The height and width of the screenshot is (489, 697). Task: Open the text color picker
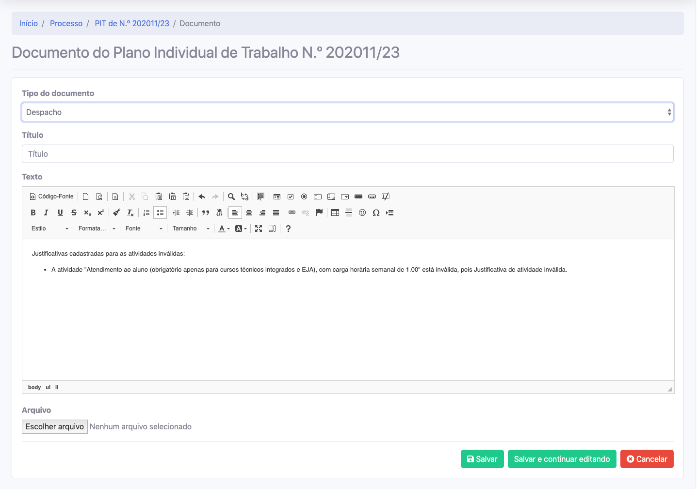point(224,228)
